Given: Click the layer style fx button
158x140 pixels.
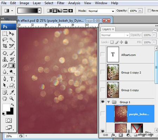Looking at the screenshot, I should pos(113,135).
